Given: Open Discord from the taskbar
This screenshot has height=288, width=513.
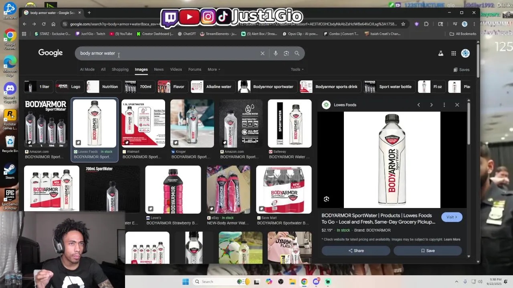Looking at the screenshot, I should 316,282.
